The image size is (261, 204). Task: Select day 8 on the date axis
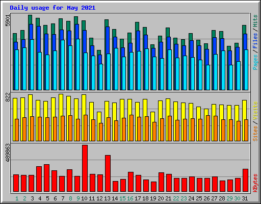[70, 198]
